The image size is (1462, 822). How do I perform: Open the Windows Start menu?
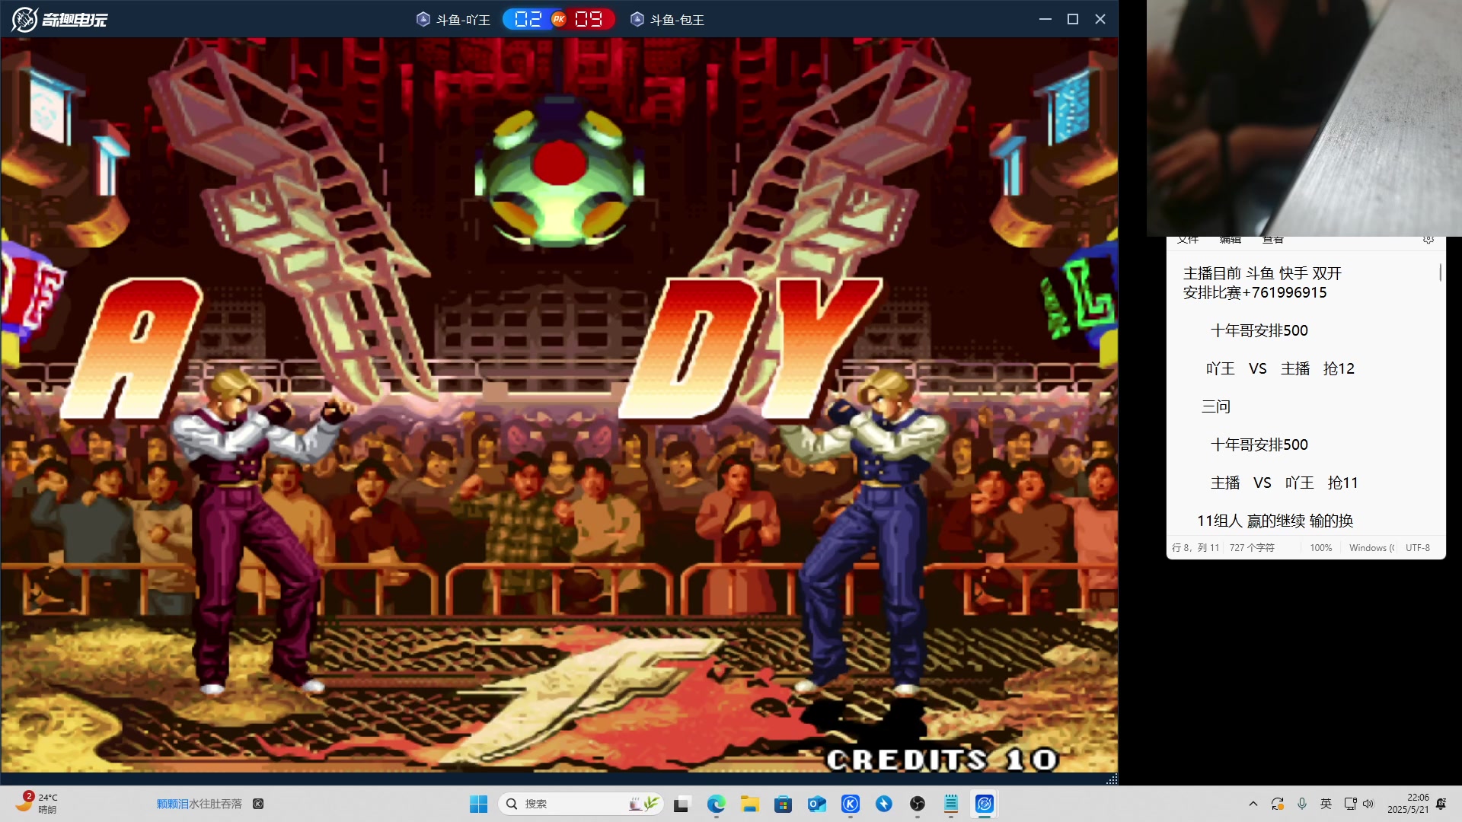point(478,804)
